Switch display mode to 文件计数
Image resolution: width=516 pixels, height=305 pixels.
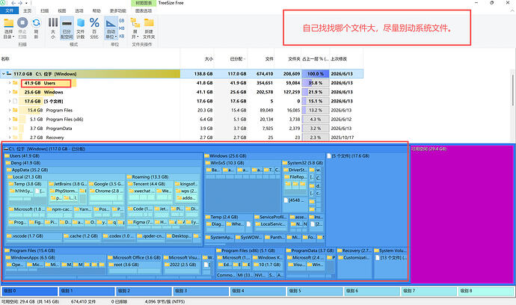tap(81, 28)
